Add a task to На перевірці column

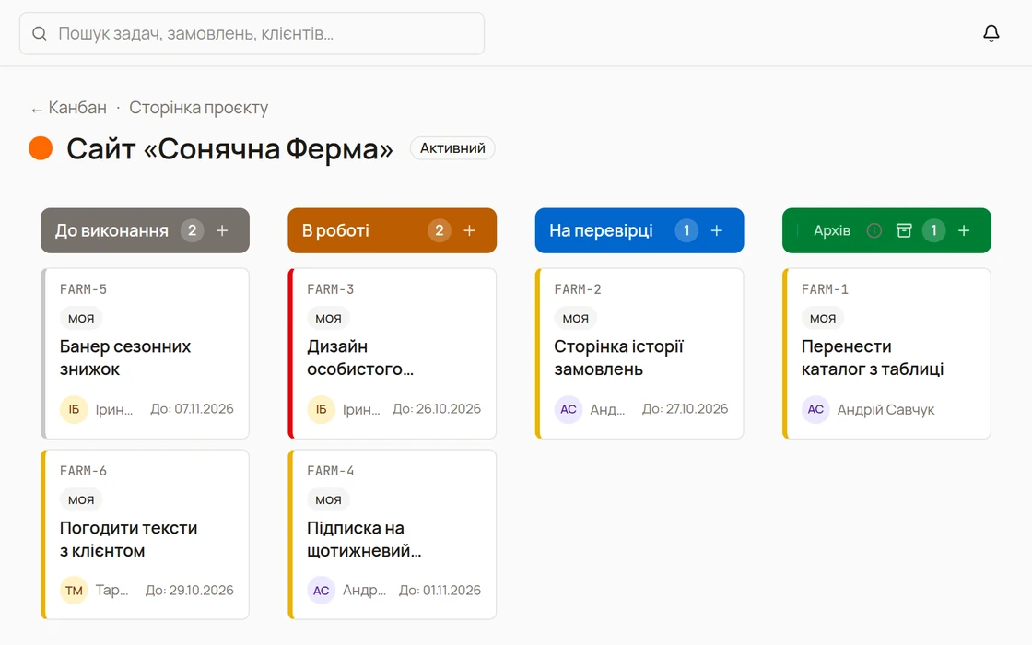coord(717,230)
